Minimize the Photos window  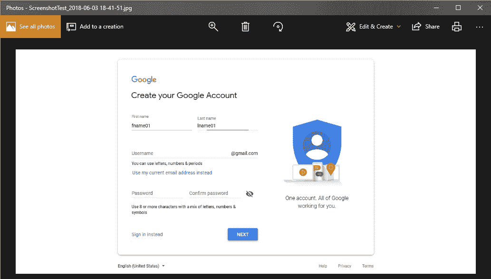click(436, 8)
